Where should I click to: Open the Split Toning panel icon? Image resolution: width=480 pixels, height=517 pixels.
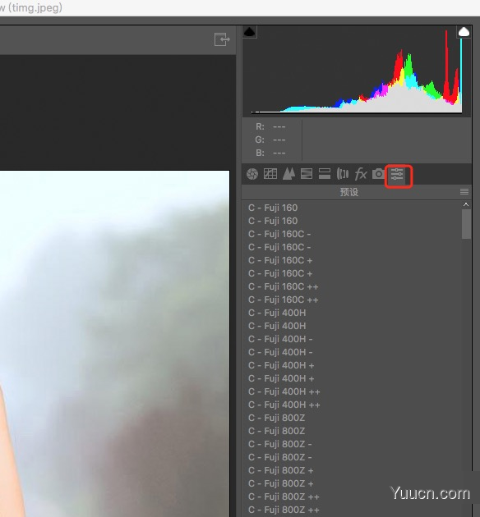pyautogui.click(x=325, y=173)
